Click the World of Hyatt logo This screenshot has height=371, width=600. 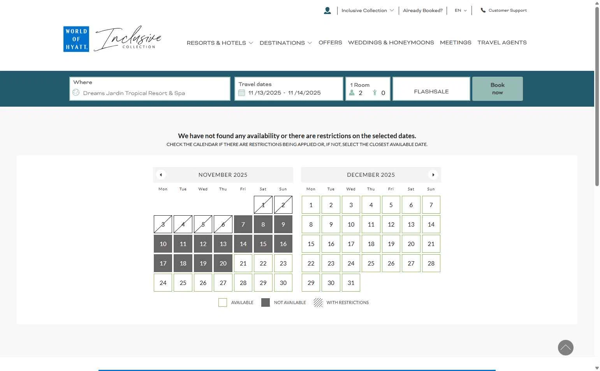(x=76, y=39)
